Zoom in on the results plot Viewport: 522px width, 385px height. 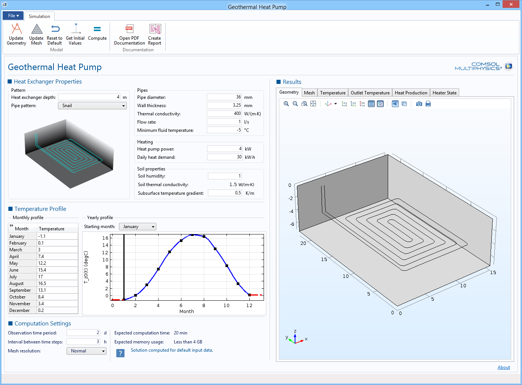[x=286, y=104]
